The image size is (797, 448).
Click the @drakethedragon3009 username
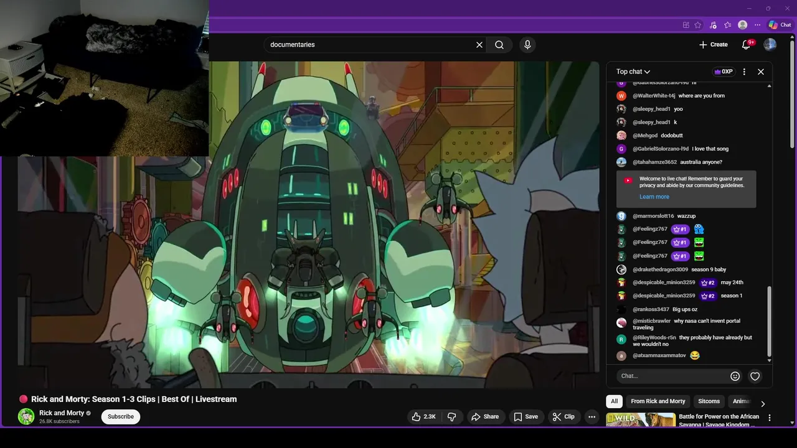tap(660, 269)
